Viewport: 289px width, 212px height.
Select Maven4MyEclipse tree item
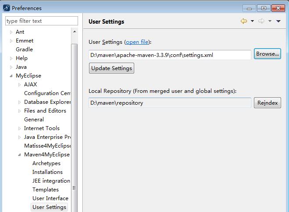click(x=47, y=155)
